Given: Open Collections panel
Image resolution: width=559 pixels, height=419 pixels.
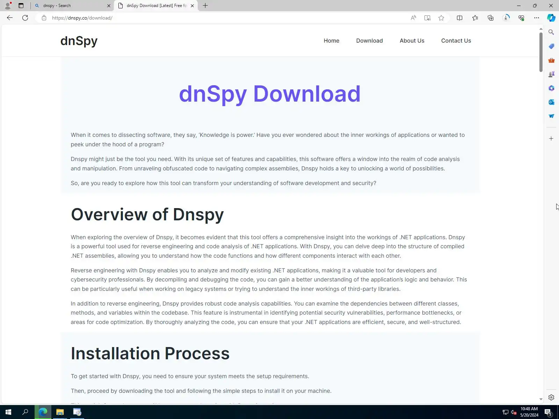Looking at the screenshot, I should tap(491, 18).
